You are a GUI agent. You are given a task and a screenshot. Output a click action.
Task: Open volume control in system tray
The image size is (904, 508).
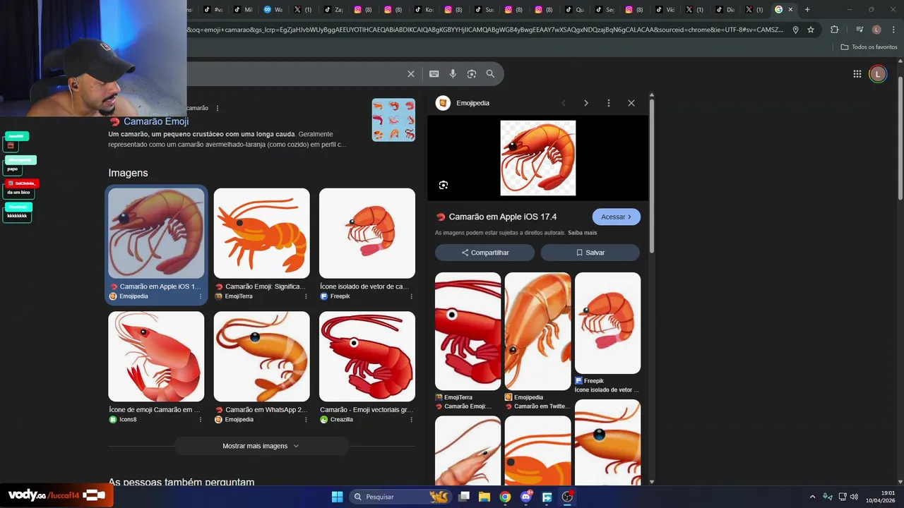tap(854, 497)
